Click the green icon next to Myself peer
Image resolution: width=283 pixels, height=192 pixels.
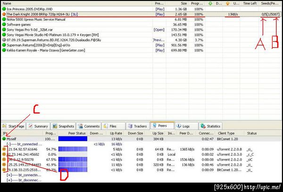point(4,139)
